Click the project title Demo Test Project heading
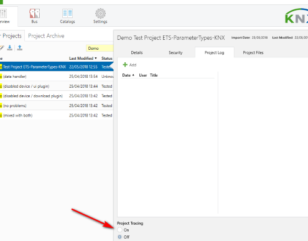This screenshot has height=241, width=308. (x=171, y=38)
